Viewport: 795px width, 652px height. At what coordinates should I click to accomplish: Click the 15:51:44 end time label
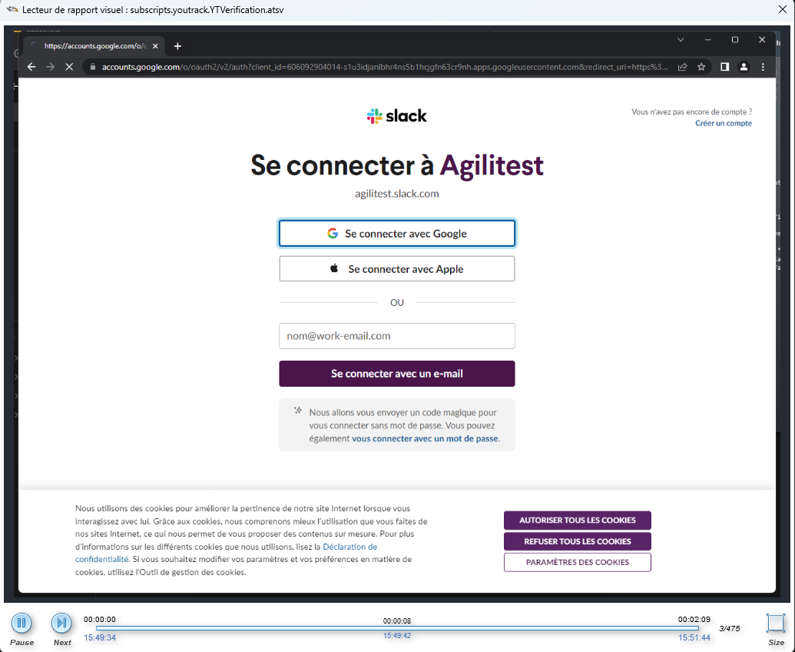click(x=694, y=638)
